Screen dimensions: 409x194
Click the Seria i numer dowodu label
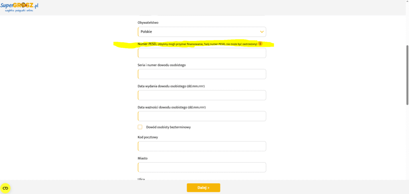162,65
